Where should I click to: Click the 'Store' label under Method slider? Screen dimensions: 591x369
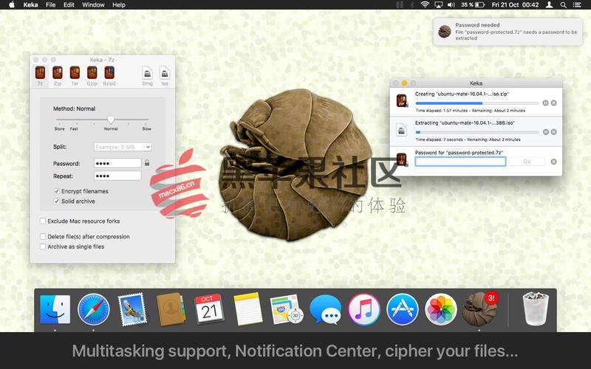[60, 128]
